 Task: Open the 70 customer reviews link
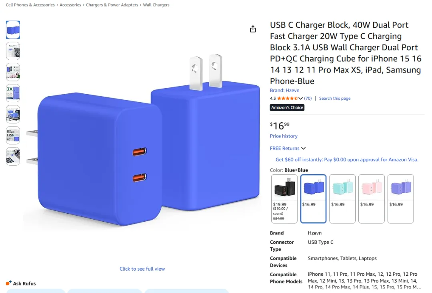(308, 98)
